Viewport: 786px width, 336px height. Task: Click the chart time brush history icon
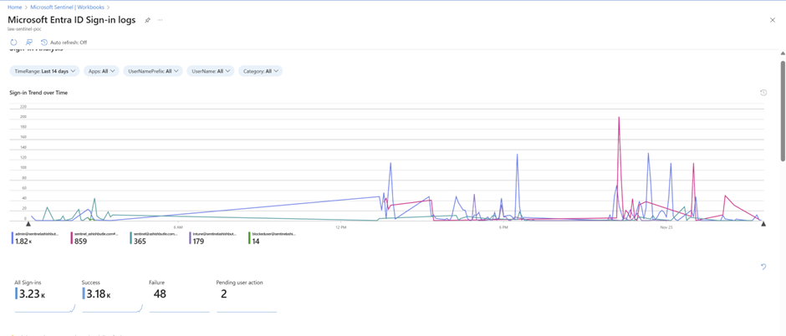tap(763, 93)
